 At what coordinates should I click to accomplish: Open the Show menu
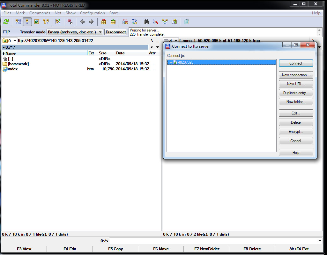pyautogui.click(x=71, y=13)
